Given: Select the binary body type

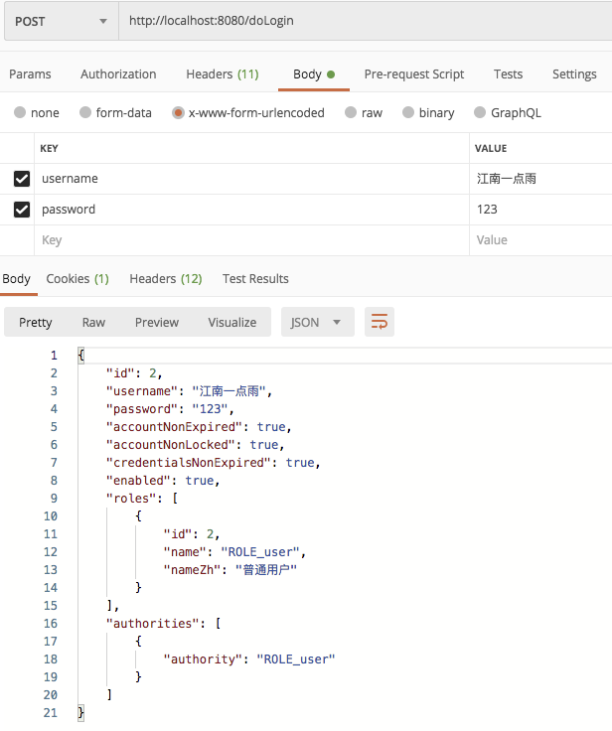Looking at the screenshot, I should 427,113.
